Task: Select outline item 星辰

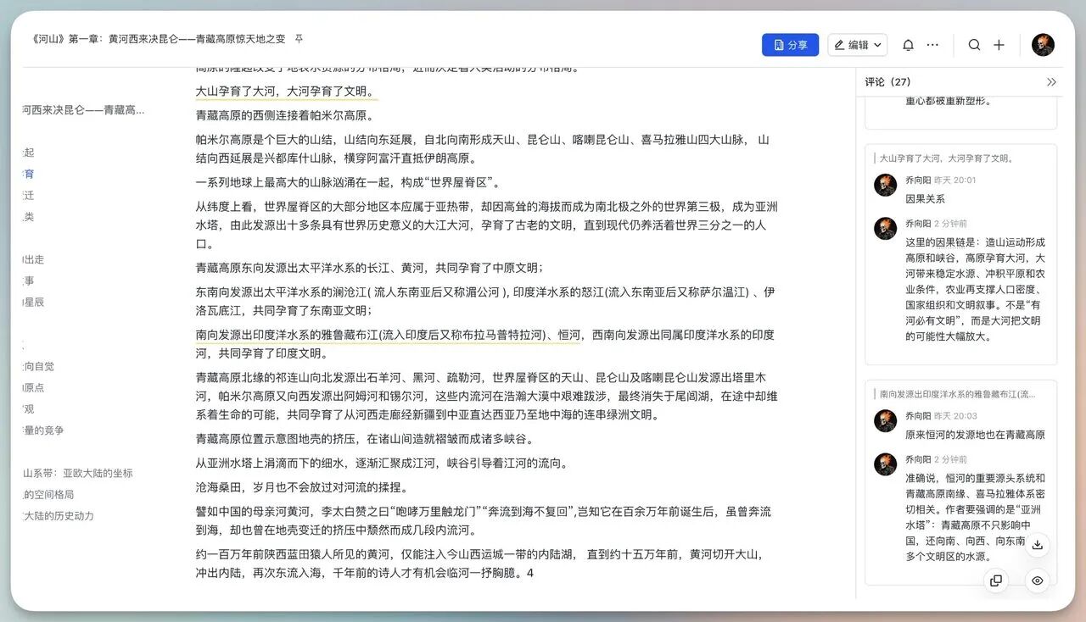Action: point(33,302)
